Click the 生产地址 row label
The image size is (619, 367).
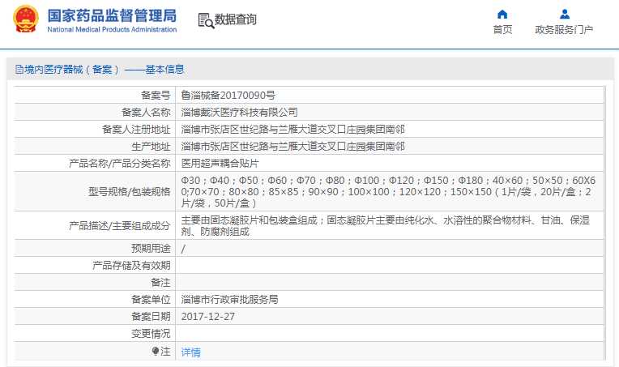[151, 146]
